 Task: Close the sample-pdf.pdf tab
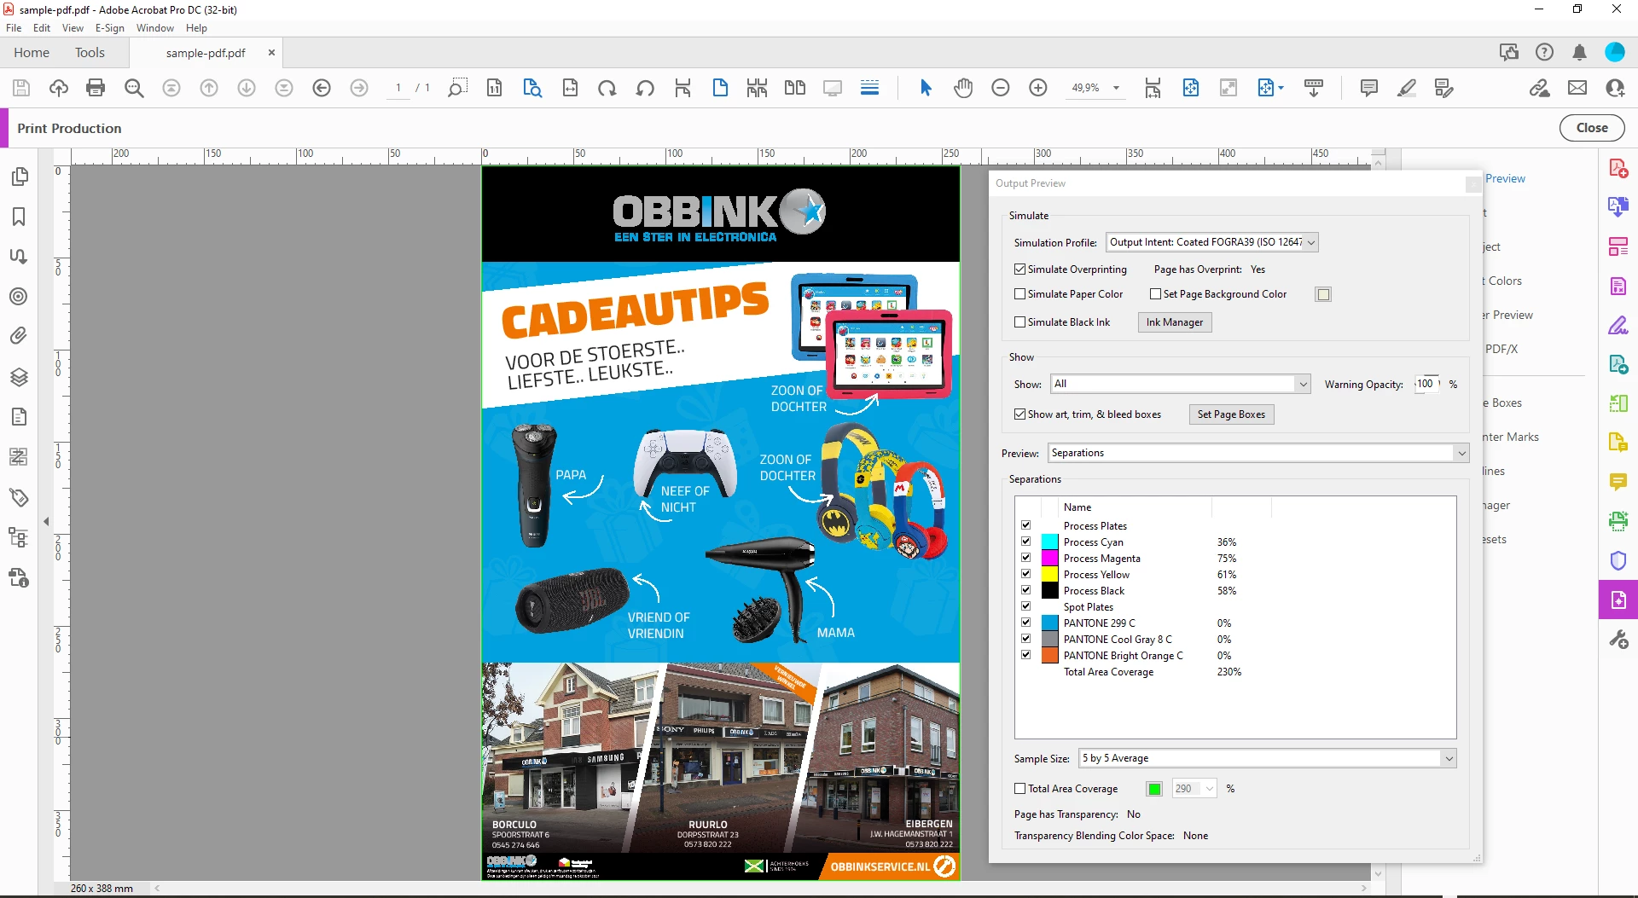(x=271, y=53)
